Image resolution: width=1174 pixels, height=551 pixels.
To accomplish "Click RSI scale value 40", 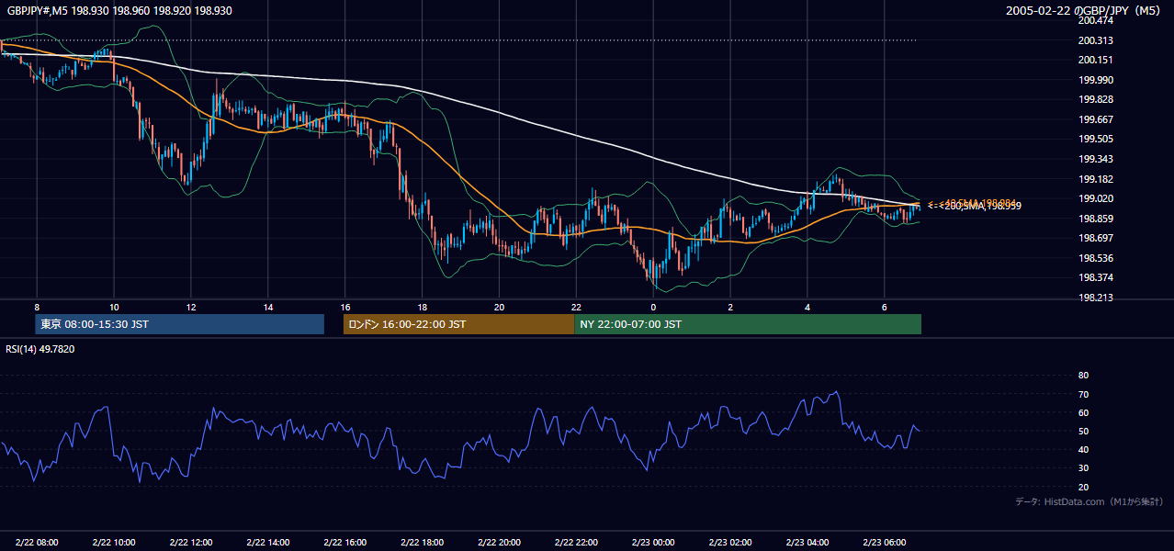I will coord(1083,449).
